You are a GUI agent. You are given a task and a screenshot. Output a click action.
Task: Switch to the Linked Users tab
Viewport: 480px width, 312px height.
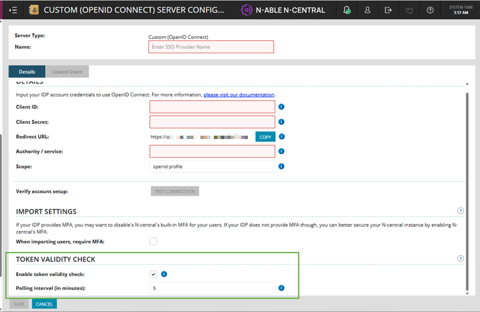coord(67,72)
